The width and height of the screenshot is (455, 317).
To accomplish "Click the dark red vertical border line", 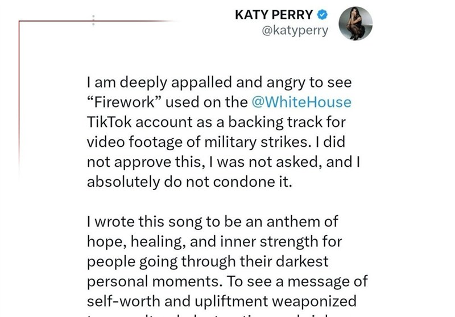I will click(19, 98).
